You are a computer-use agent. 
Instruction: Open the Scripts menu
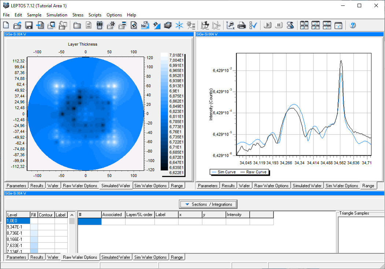tap(95, 15)
